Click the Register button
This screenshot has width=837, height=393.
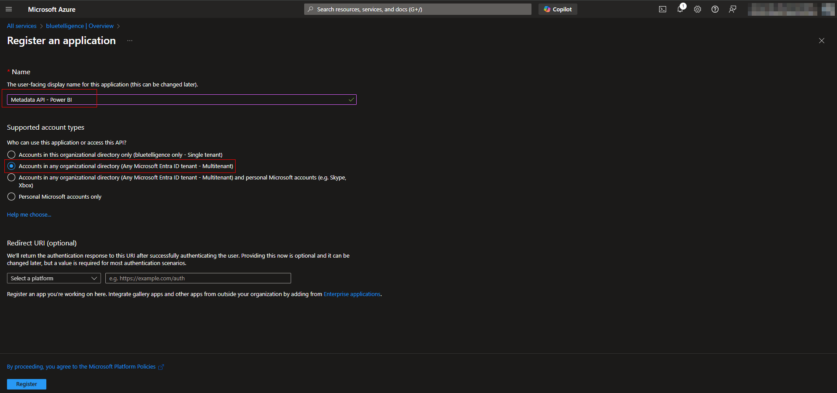[27, 384]
